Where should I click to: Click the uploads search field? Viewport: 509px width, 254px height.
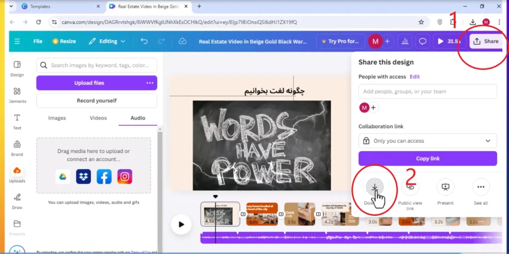click(97, 65)
